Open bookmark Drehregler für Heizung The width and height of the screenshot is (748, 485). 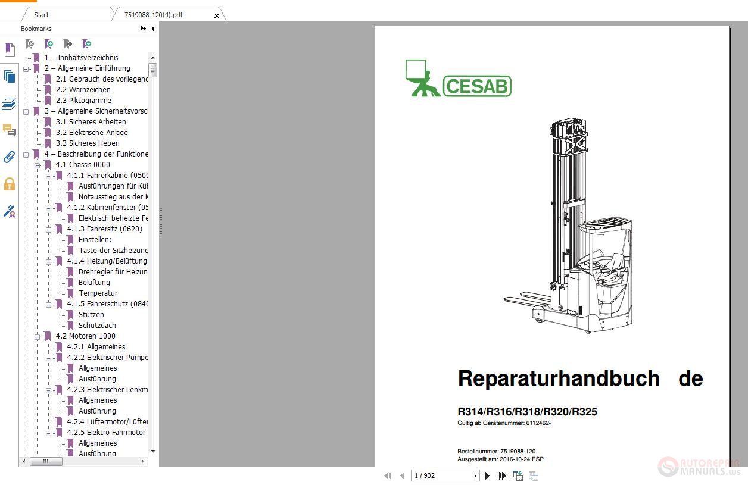tap(113, 272)
